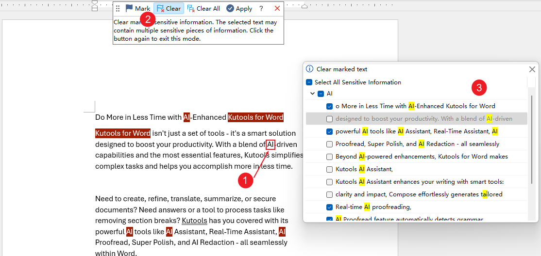Click the Clear All button

click(203, 8)
